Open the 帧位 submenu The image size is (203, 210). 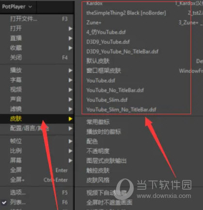(x=37, y=141)
